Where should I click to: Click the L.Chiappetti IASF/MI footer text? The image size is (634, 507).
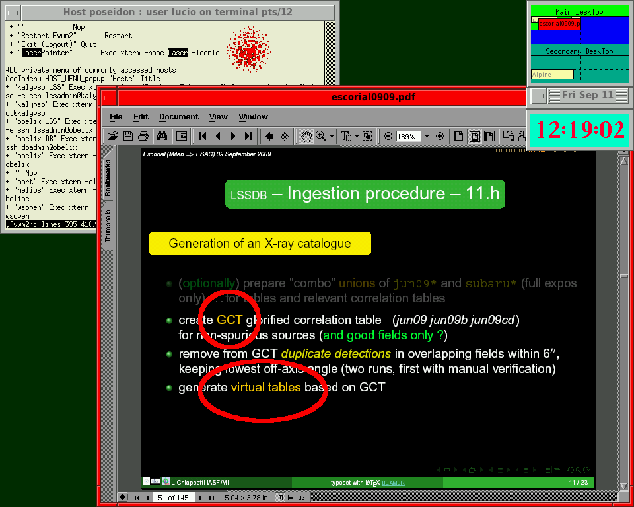point(199,482)
